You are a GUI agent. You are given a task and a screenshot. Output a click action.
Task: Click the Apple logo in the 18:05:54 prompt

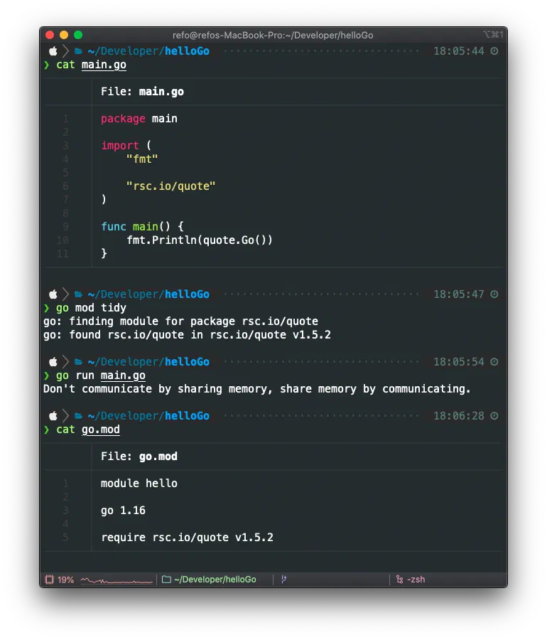(53, 362)
